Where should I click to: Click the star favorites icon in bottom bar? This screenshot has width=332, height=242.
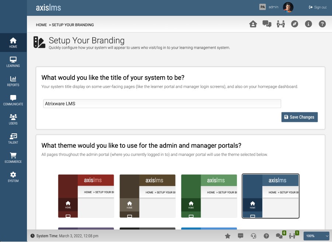pos(228,236)
